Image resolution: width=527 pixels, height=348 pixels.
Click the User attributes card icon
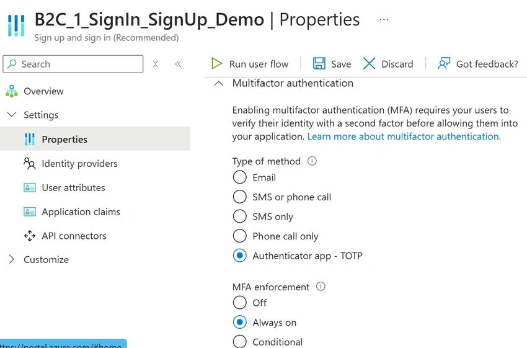click(x=30, y=187)
